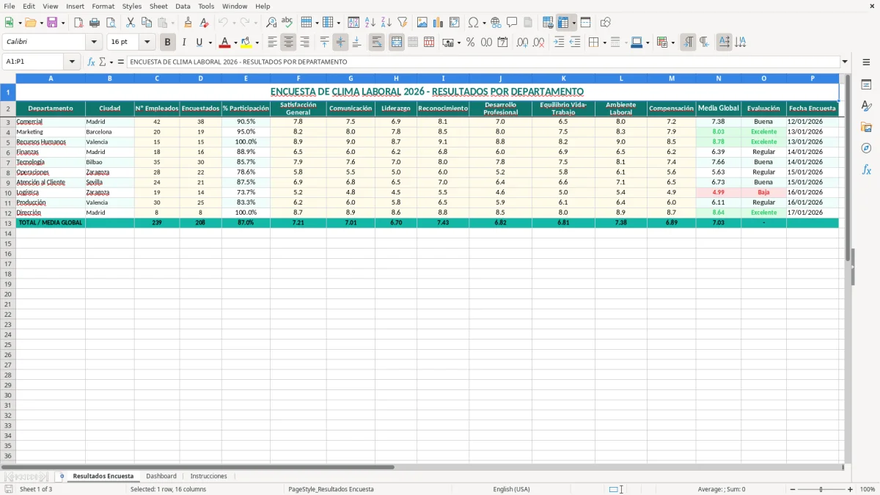Click Format as Date icon
Image resolution: width=880 pixels, height=495 pixels.
tap(502, 43)
